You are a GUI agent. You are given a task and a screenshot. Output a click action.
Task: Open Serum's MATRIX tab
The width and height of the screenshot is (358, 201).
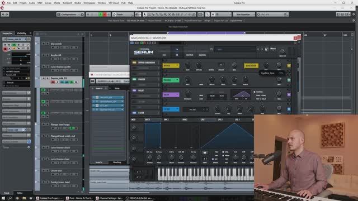(x=190, y=55)
